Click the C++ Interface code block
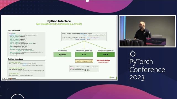The image size is (177, 99). 27,45
